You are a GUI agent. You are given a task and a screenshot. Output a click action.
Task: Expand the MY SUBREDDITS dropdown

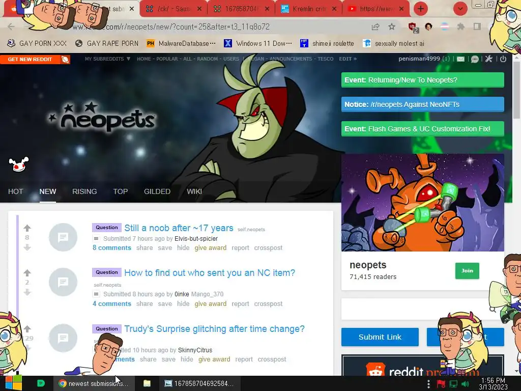click(x=107, y=59)
